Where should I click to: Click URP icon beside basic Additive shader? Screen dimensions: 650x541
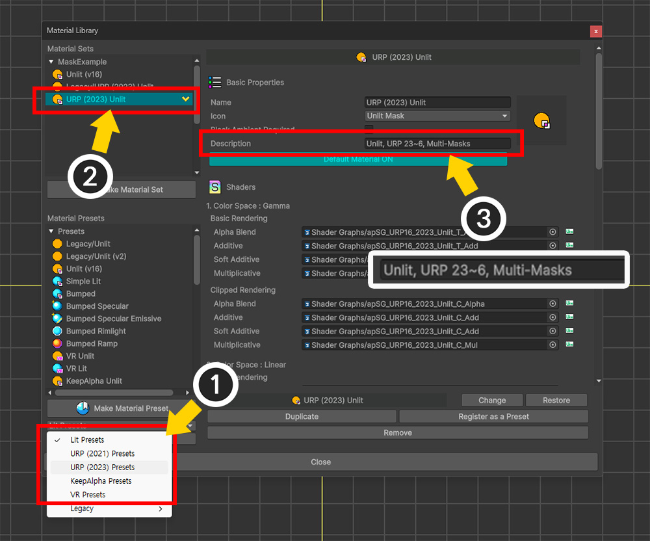(x=569, y=246)
